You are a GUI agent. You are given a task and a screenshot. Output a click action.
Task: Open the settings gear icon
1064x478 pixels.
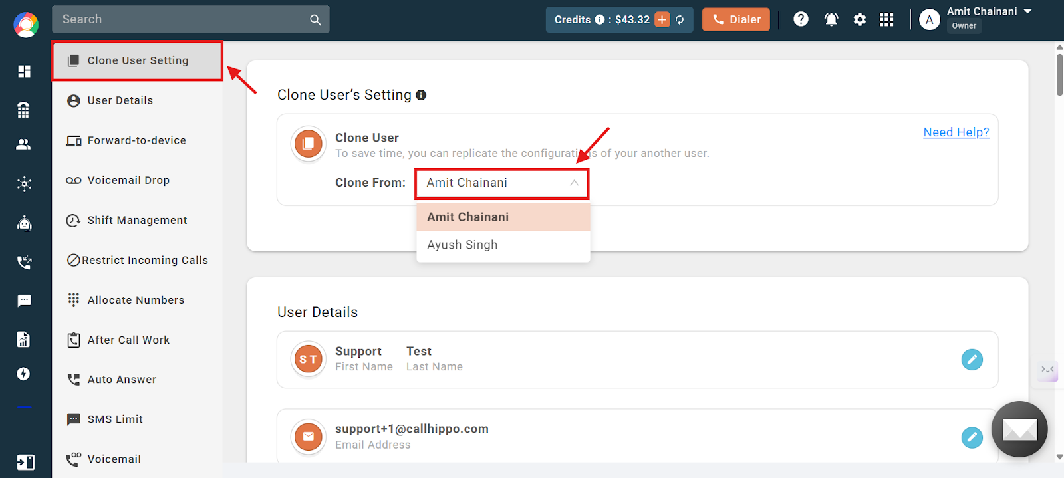[x=860, y=19]
